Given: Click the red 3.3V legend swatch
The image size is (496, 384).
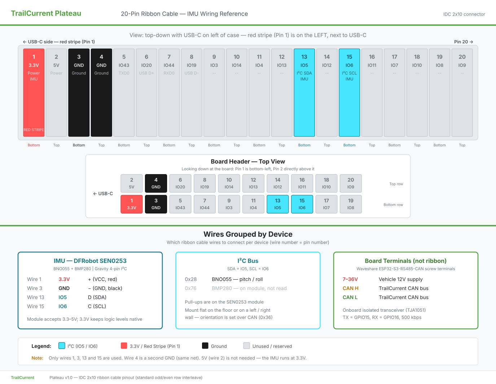Looking at the screenshot, I should (x=124, y=346).
